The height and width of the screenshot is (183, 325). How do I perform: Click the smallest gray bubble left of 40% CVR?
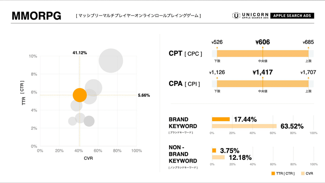pyautogui.click(x=73, y=121)
